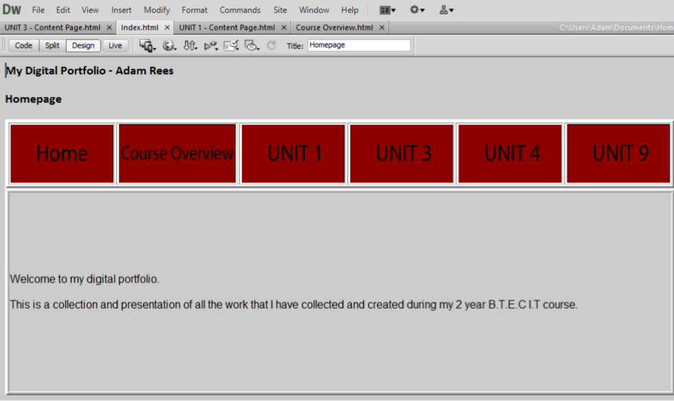Click the Course Overview navigation button

tap(177, 153)
